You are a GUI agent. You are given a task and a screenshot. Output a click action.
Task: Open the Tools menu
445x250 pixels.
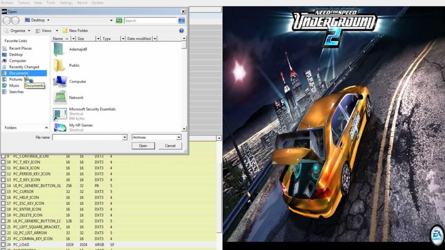(51, 3)
